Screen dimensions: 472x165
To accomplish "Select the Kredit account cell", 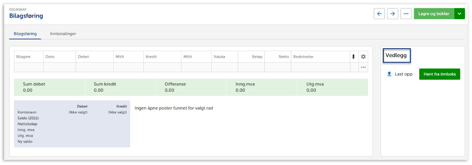I will point(162,67).
